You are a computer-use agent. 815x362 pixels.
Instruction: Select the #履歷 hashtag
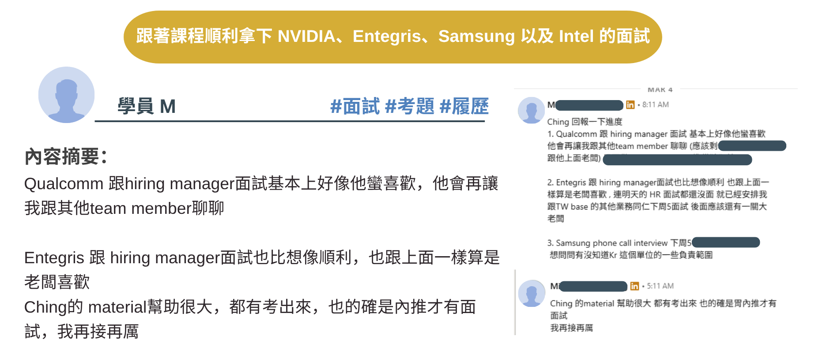coord(464,107)
